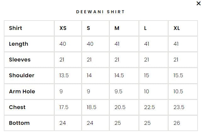This screenshot has height=133, width=202.
Task: Click the Shoulder row label
Action: point(22,75)
